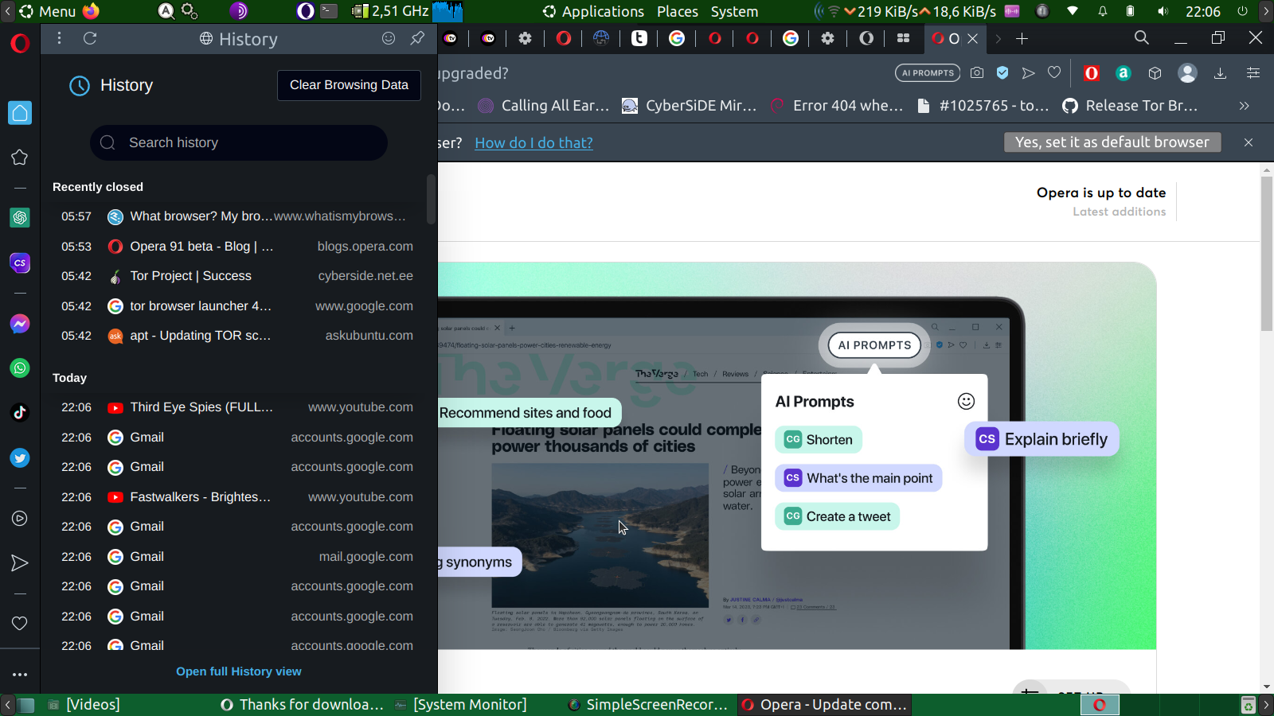This screenshot has width=1274, height=716.
Task: Switch to SimpleScreenRecorder in taskbar
Action: pos(648,705)
